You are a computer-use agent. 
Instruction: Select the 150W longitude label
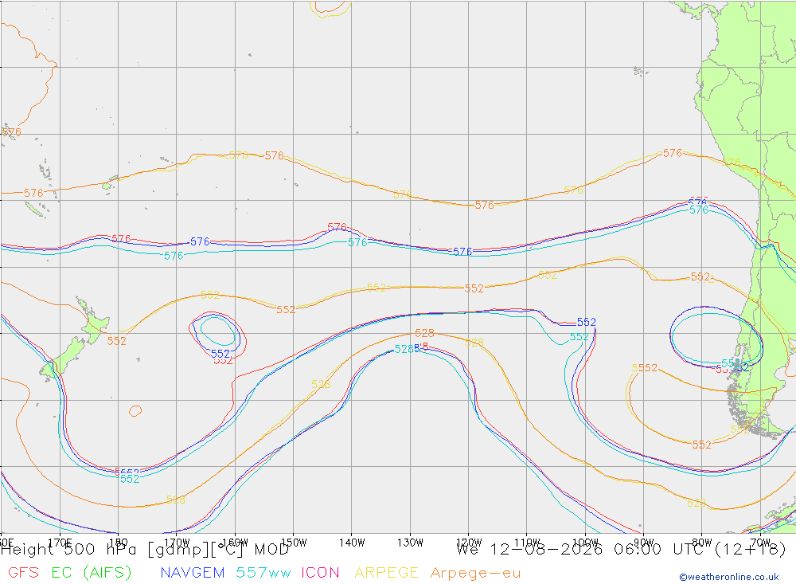(x=294, y=543)
